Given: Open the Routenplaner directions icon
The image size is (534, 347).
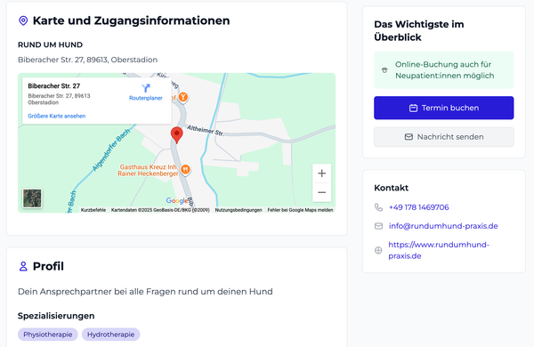Looking at the screenshot, I should 146,88.
